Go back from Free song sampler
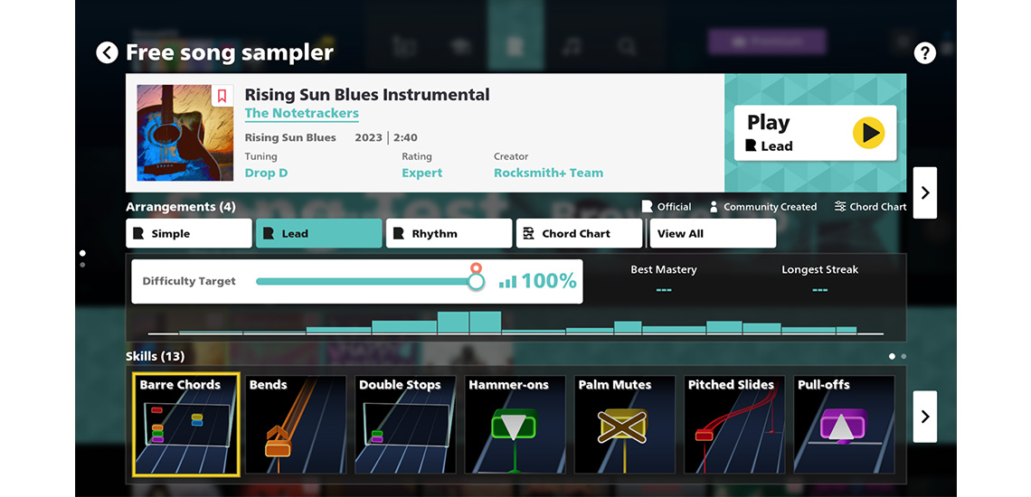1031x497 pixels. click(x=107, y=52)
